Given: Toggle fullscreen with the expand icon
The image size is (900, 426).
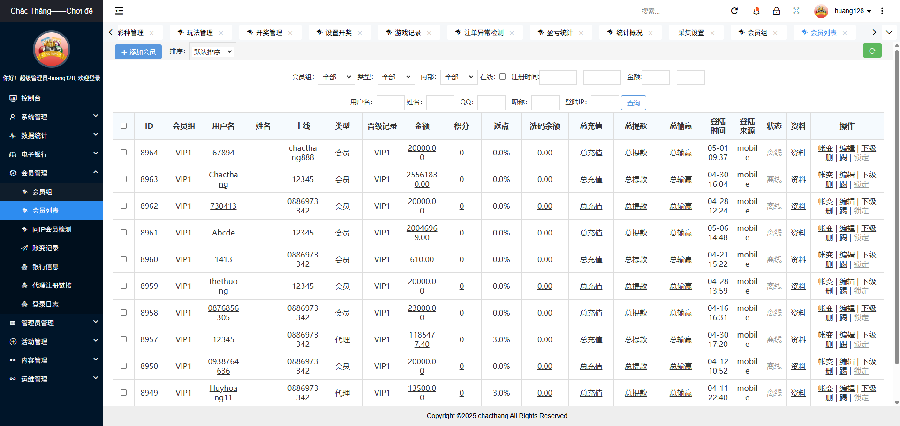Looking at the screenshot, I should click(x=796, y=11).
